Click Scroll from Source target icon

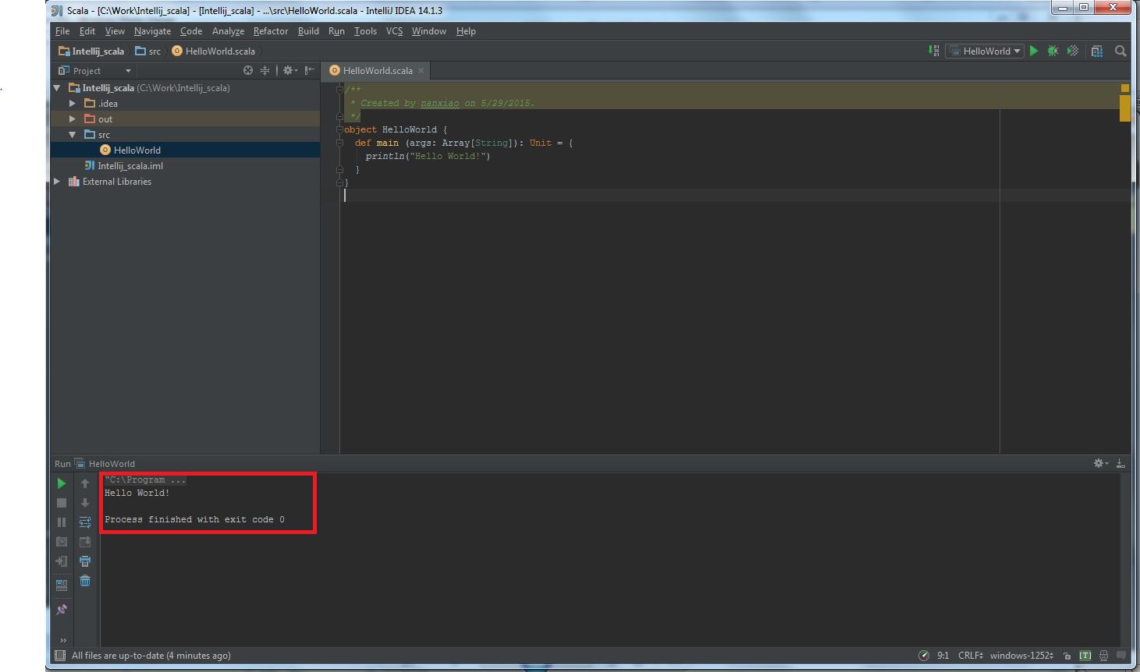click(248, 70)
